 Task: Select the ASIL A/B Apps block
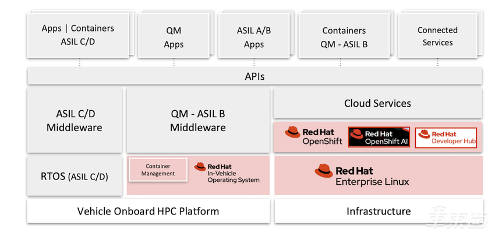pos(253,36)
